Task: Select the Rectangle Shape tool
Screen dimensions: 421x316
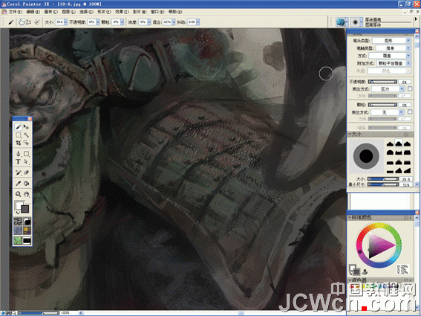Action: [26, 154]
